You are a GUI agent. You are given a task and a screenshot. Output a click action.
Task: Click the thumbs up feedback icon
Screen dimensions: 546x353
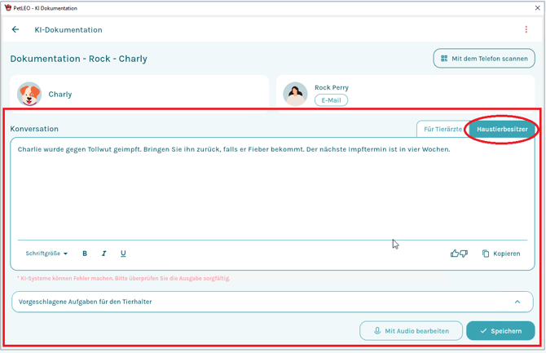(454, 254)
